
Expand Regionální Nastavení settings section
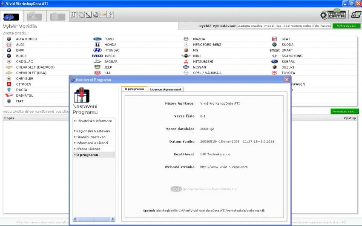click(93, 131)
